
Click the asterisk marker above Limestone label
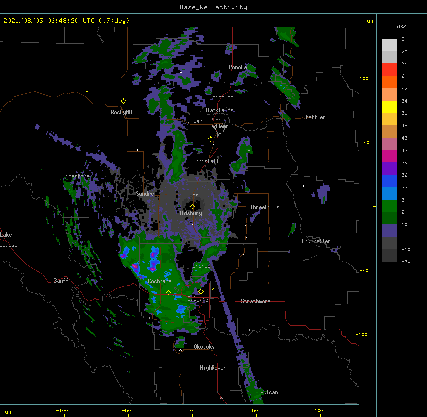(x=76, y=171)
